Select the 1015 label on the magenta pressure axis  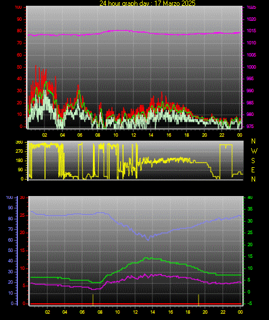(x=251, y=31)
